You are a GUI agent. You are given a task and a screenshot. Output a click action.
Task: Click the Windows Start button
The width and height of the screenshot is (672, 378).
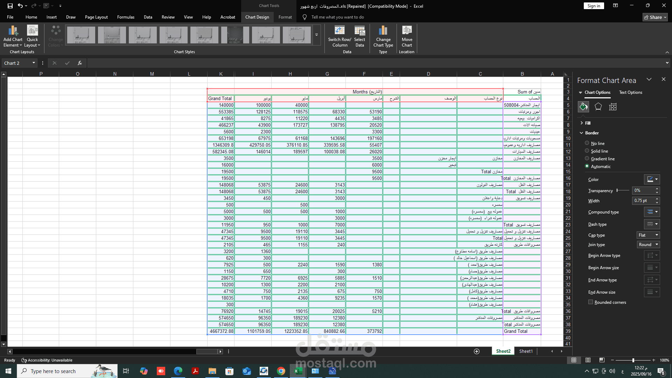click(8, 371)
